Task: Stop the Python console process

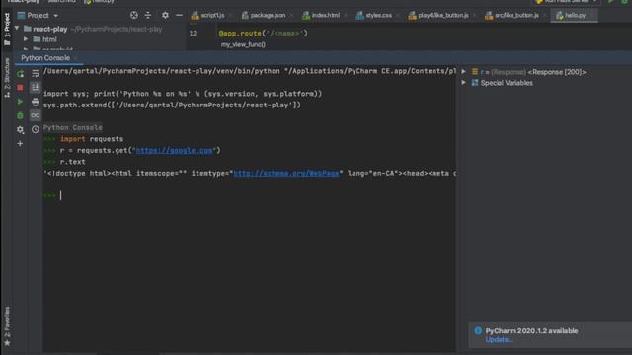Action: coord(20,88)
